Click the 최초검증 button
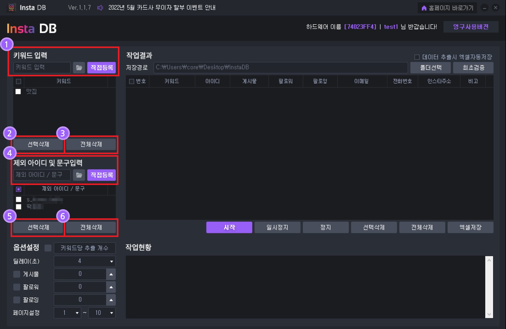This screenshot has height=329, width=506. pyautogui.click(x=473, y=68)
